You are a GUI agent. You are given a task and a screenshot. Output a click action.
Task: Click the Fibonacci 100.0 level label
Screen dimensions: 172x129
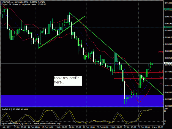click(161, 52)
